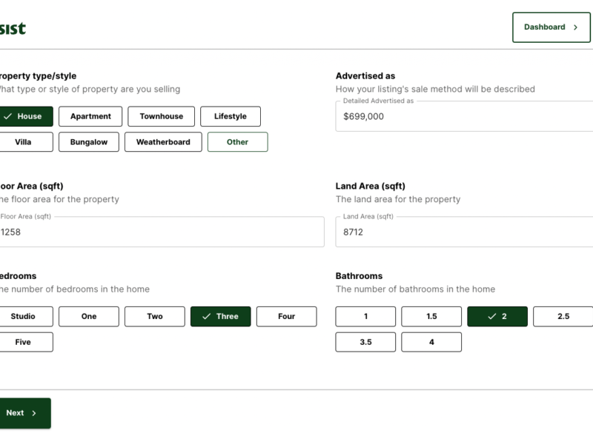Click the Next button
The image size is (593, 433).
pyautogui.click(x=22, y=413)
